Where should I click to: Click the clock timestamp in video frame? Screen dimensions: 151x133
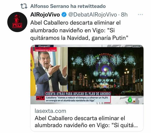tap(136, 46)
